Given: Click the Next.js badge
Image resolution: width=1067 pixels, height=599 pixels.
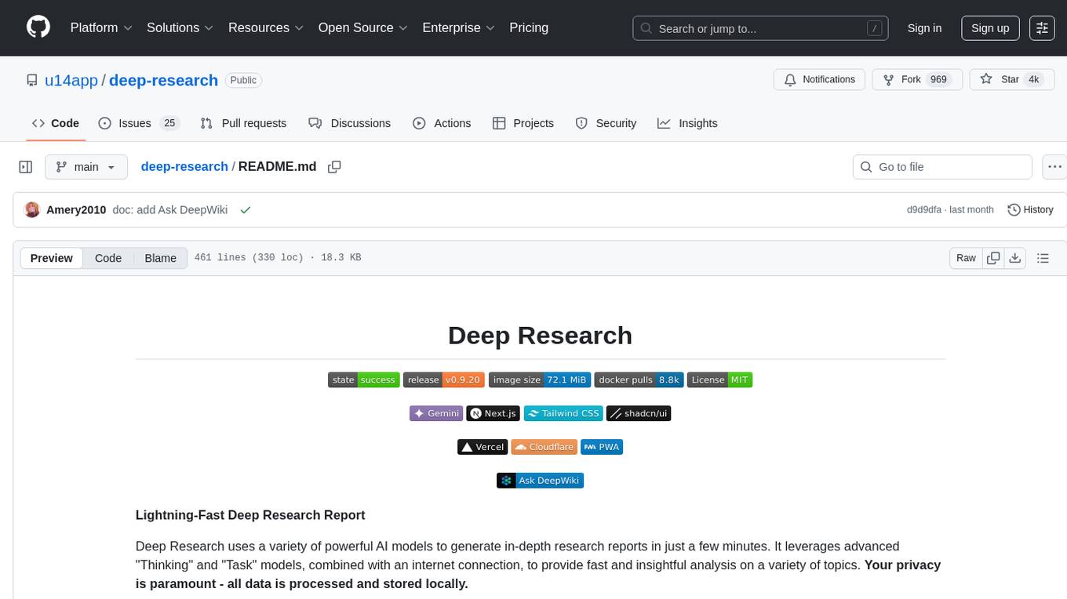Looking at the screenshot, I should point(493,413).
